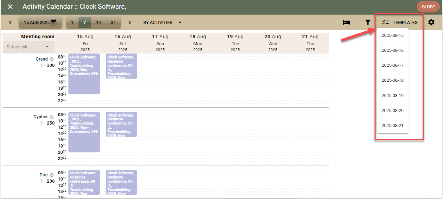Click the 16 Aug Sat column header

(123, 43)
